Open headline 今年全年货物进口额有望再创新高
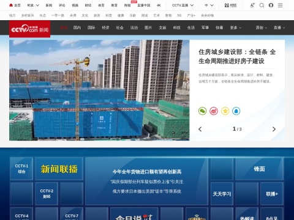294x220 pixels. click(147, 172)
